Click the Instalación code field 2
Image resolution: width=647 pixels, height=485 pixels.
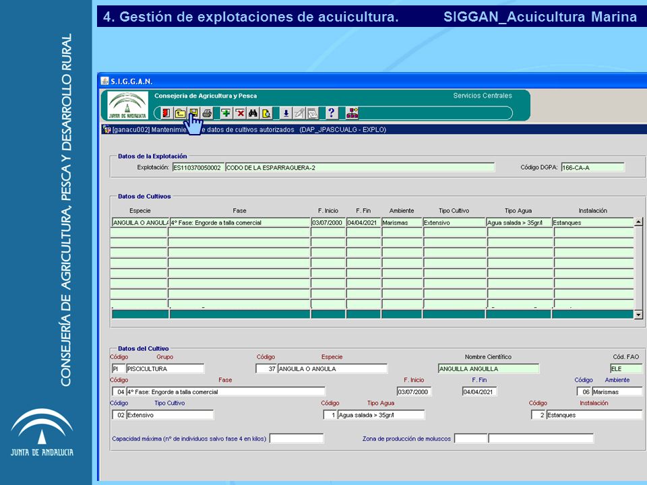tap(538, 415)
